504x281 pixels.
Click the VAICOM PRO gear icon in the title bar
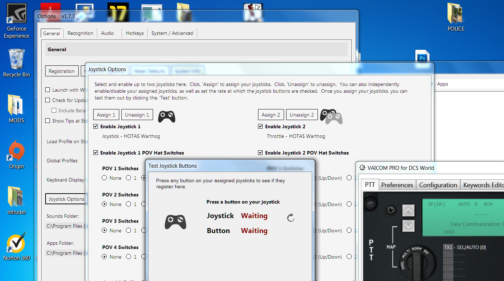[362, 168]
